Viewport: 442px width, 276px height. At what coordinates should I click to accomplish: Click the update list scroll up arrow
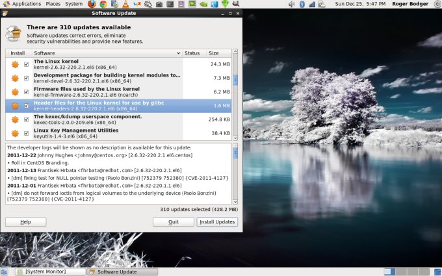[235, 51]
